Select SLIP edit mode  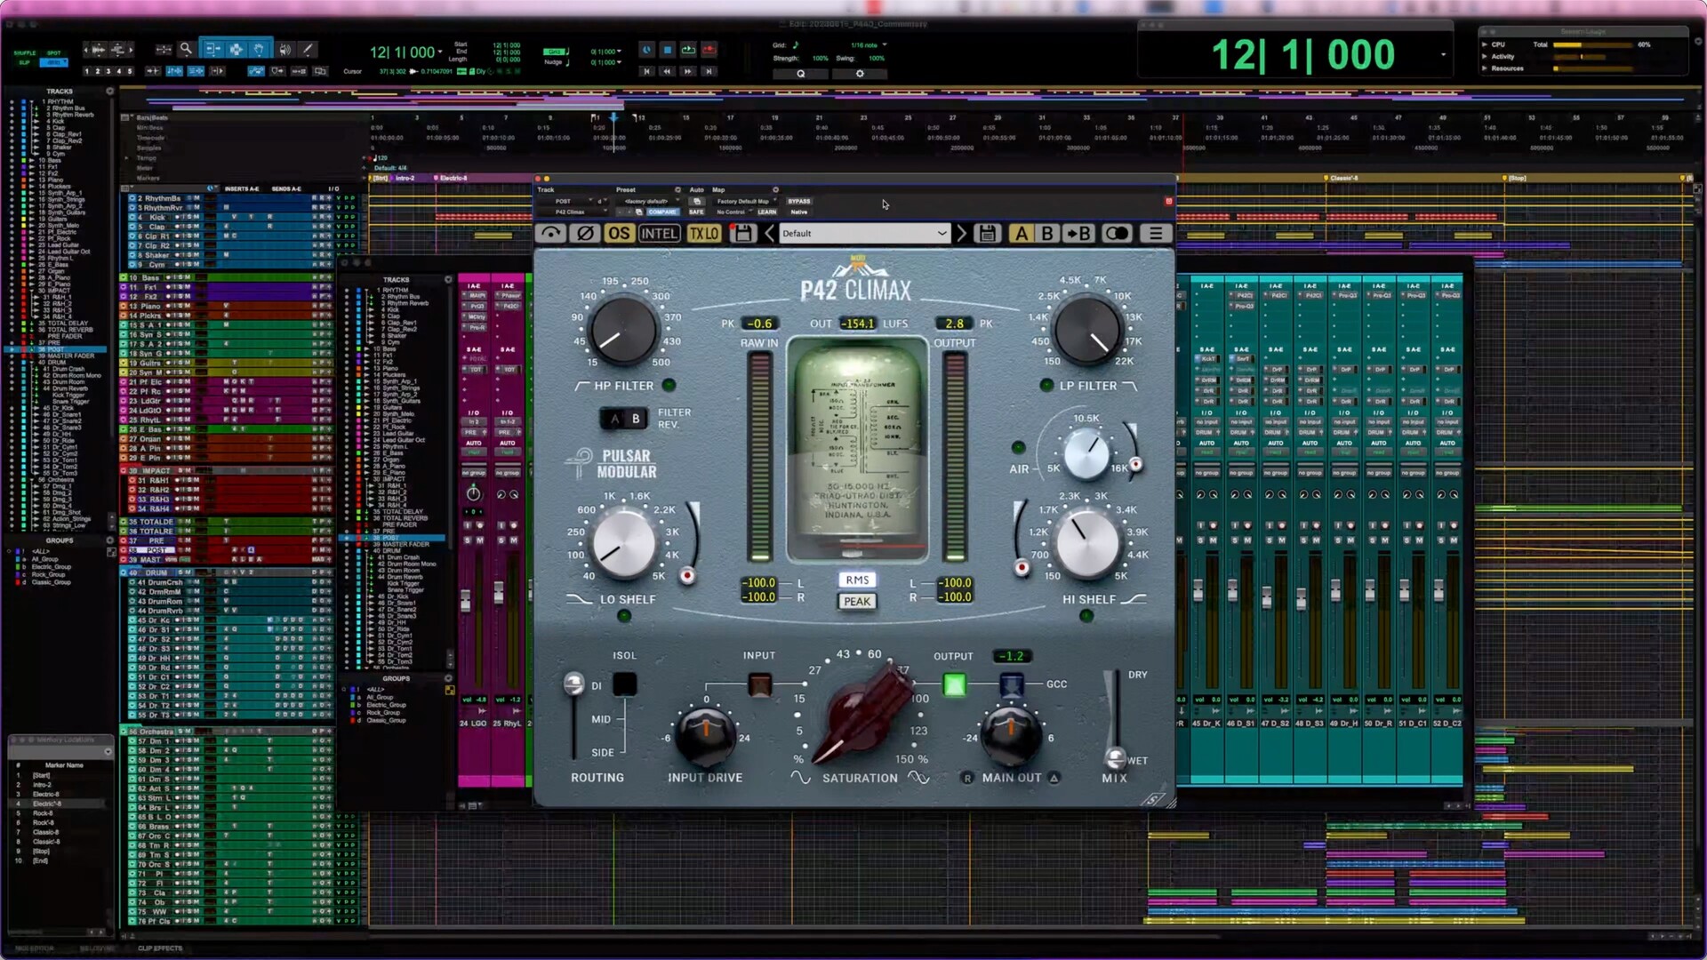pyautogui.click(x=25, y=62)
